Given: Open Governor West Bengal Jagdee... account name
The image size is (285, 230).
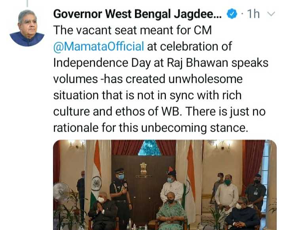Looking at the screenshot, I should pos(138,14).
